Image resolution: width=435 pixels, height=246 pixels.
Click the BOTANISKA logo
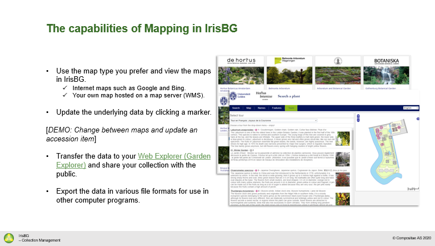386,61
